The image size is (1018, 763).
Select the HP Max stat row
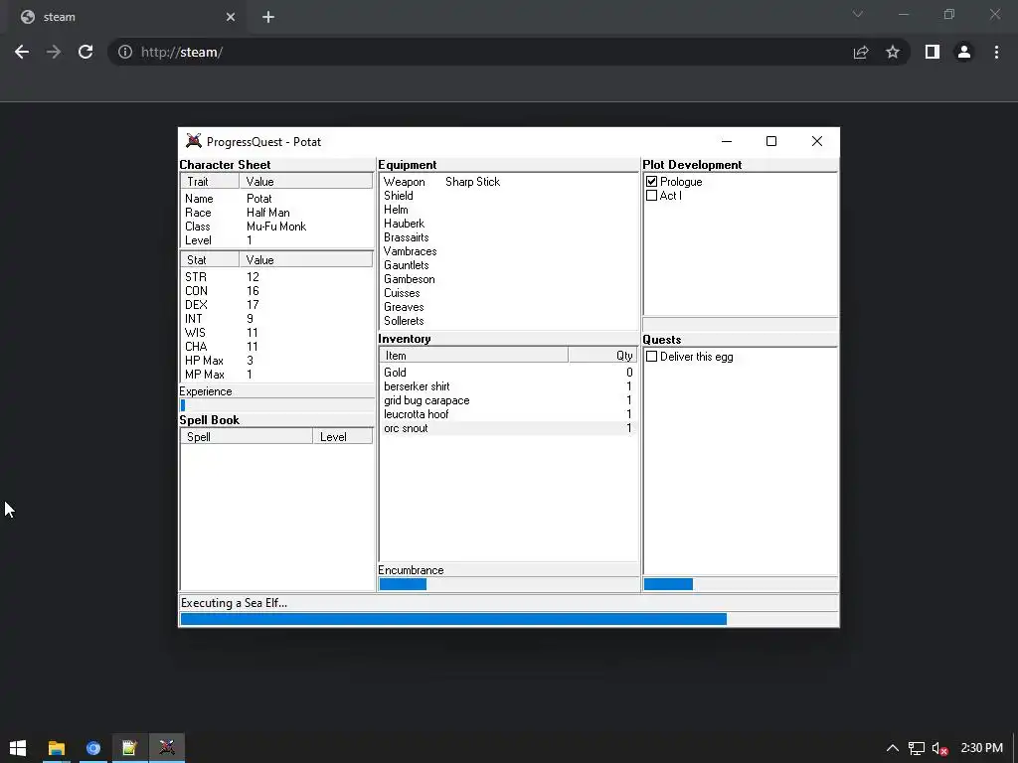coord(276,360)
